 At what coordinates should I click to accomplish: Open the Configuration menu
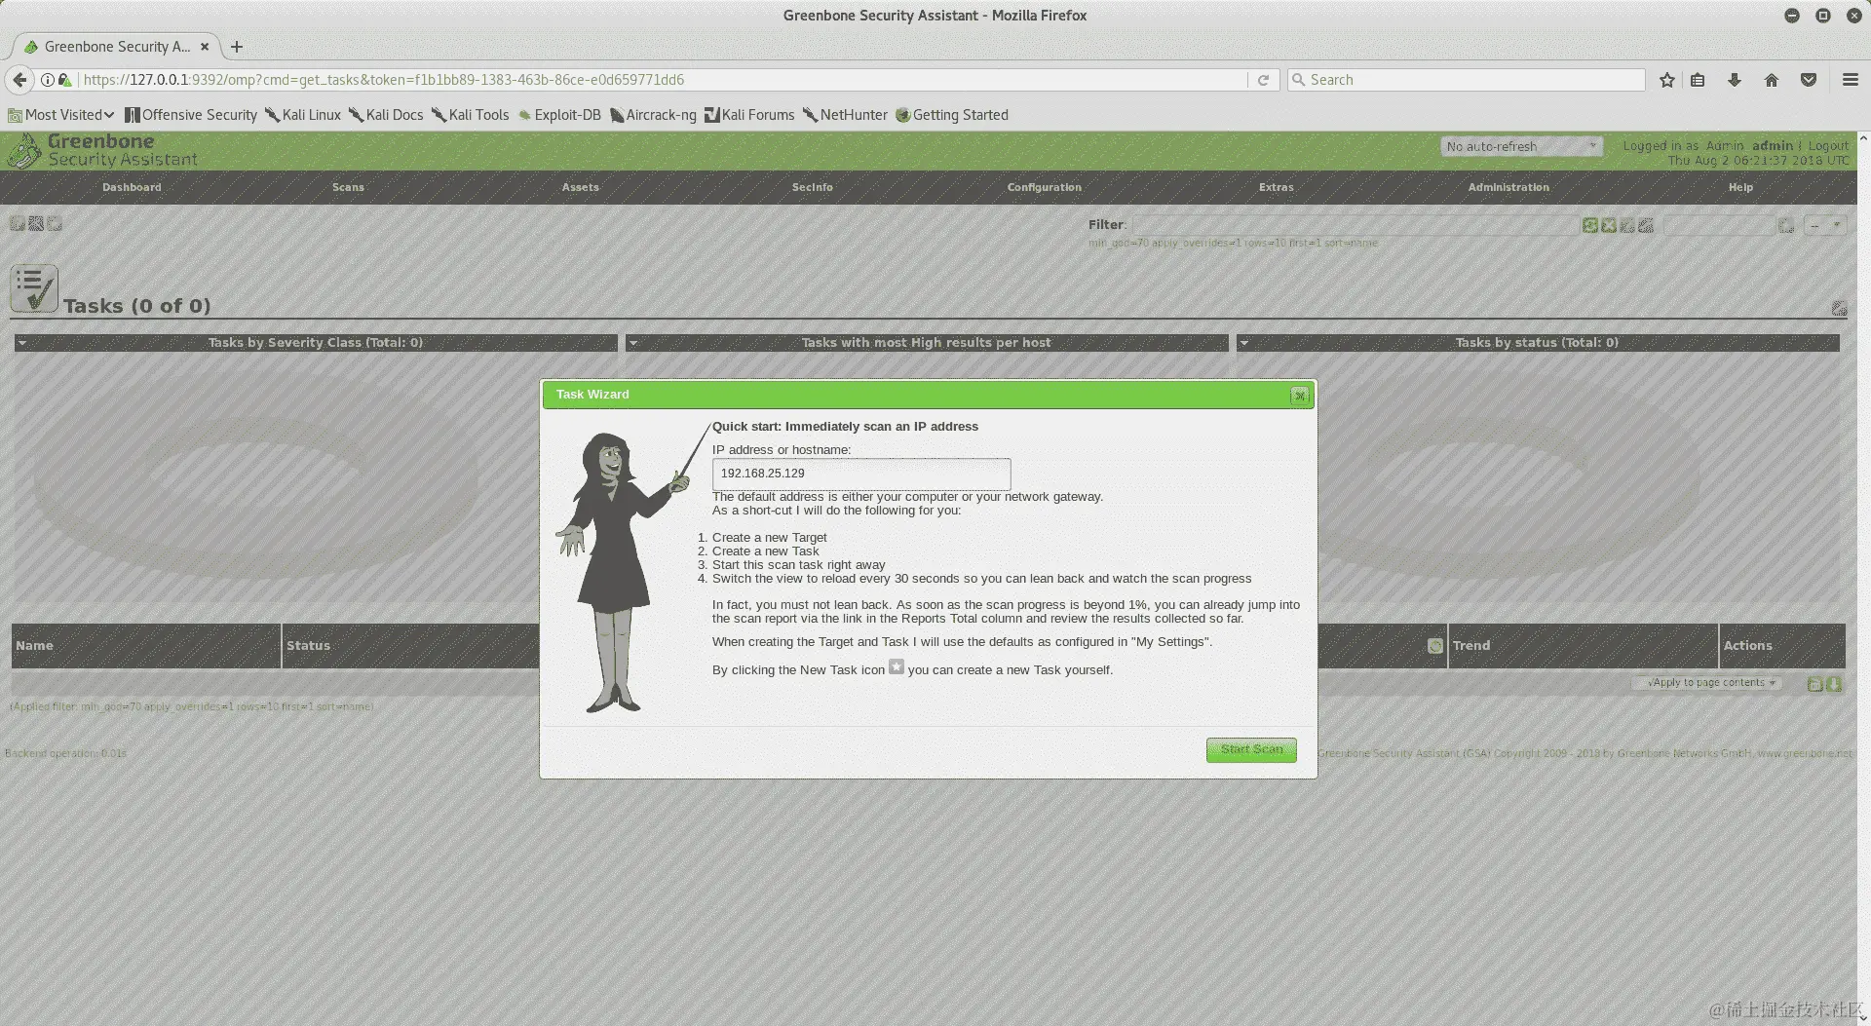1045,187
